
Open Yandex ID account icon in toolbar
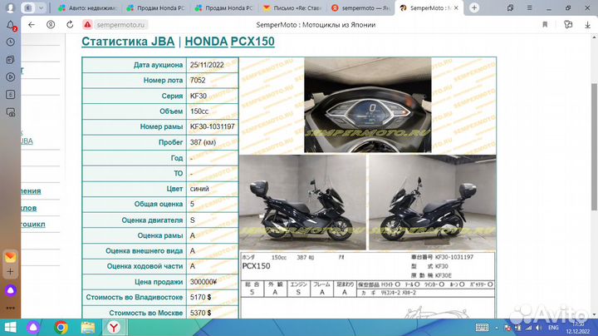tap(51, 25)
